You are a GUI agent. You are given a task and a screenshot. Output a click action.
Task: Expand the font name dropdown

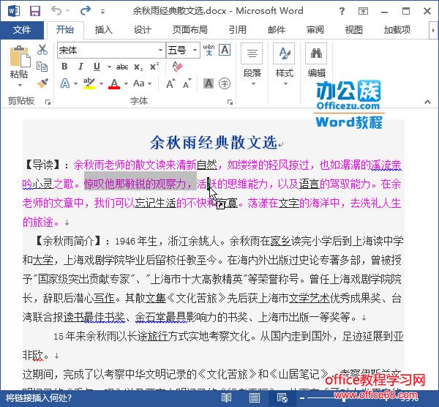160,51
